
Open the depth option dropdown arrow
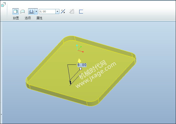pyautogui.click(x=36, y=11)
